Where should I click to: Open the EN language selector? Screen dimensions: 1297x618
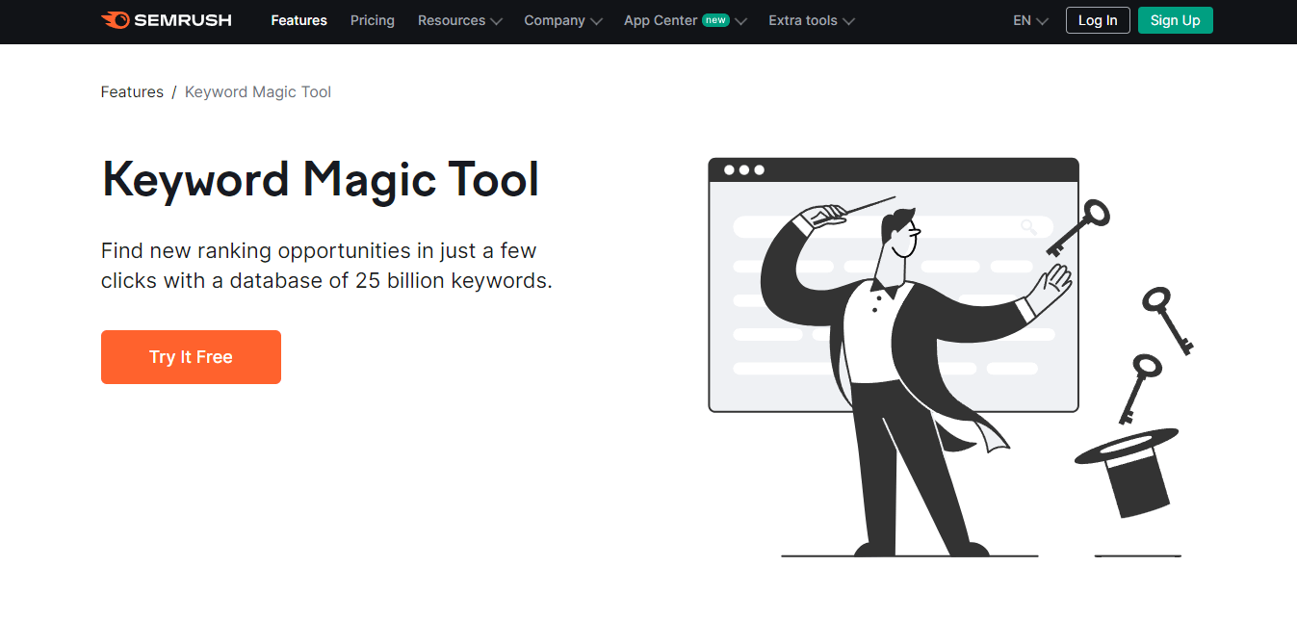click(x=1030, y=20)
